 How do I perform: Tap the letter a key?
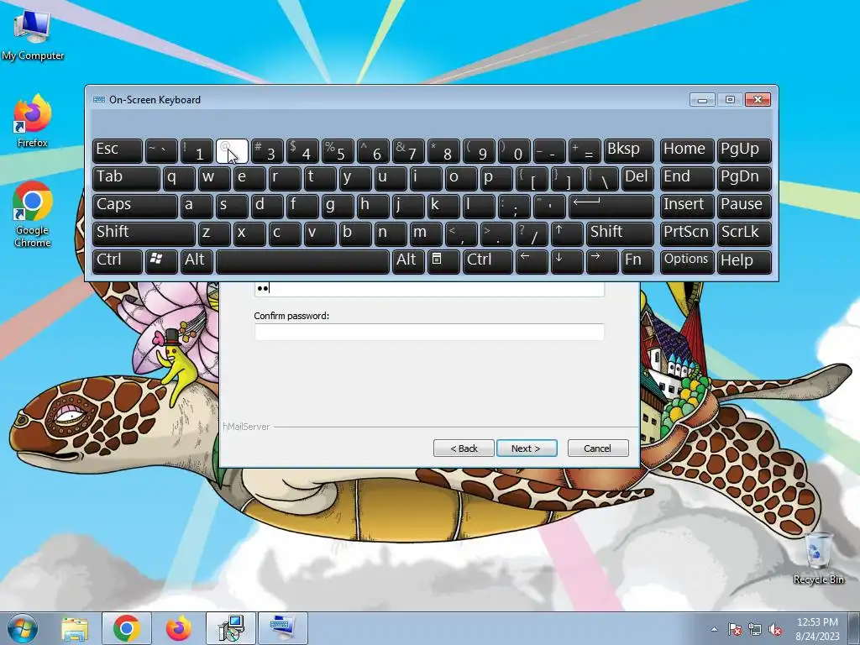point(197,207)
